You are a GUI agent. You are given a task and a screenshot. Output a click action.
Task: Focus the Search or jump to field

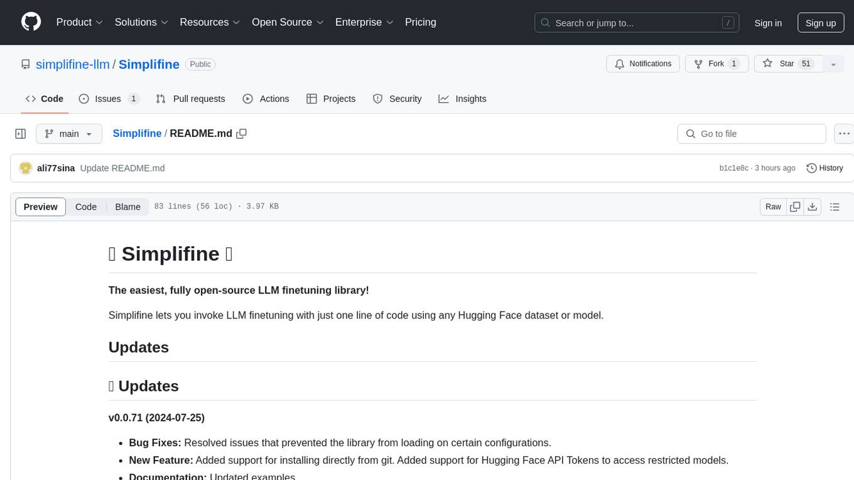point(637,23)
